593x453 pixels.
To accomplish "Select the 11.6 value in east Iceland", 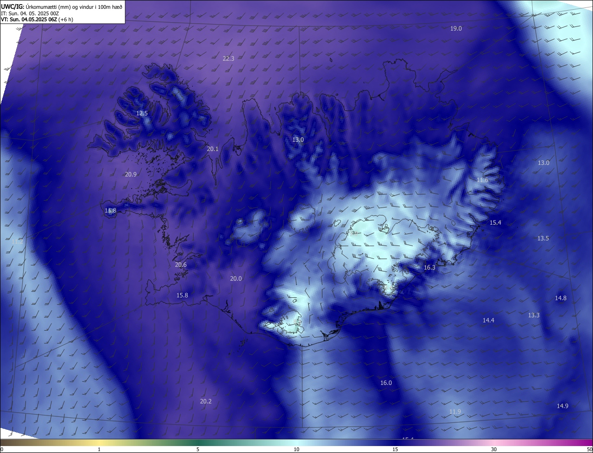I will [482, 180].
